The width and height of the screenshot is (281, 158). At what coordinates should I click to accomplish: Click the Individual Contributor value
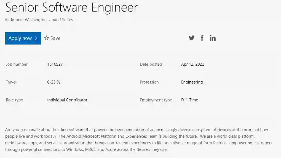point(67,100)
